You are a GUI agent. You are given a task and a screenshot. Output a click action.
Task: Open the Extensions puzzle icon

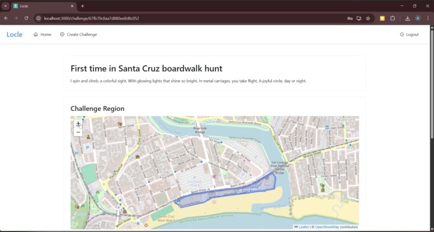(393, 18)
